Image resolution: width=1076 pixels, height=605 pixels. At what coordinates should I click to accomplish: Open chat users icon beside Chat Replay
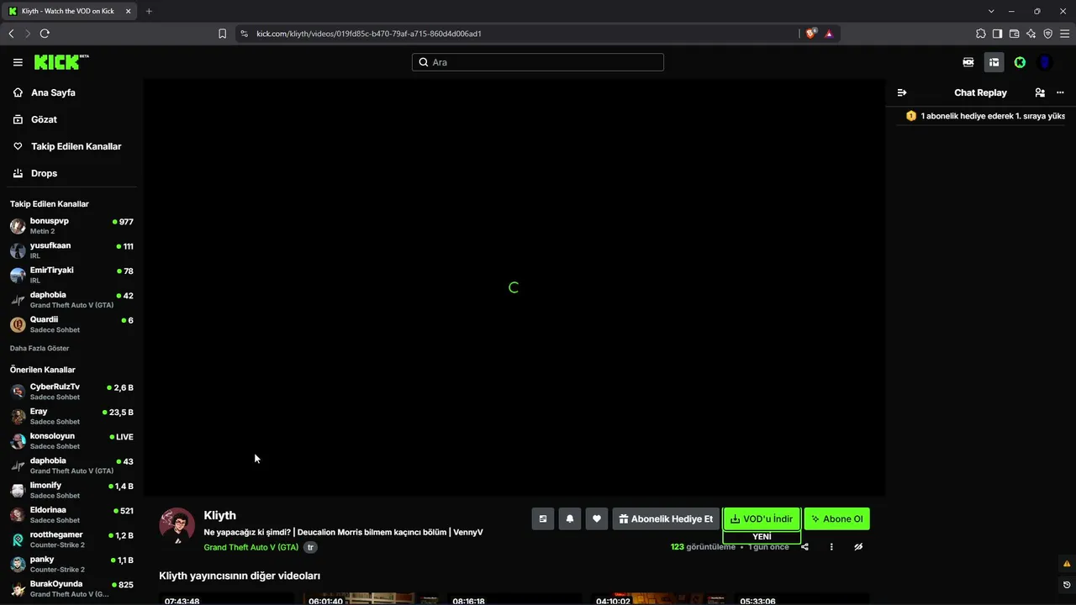click(x=1040, y=92)
